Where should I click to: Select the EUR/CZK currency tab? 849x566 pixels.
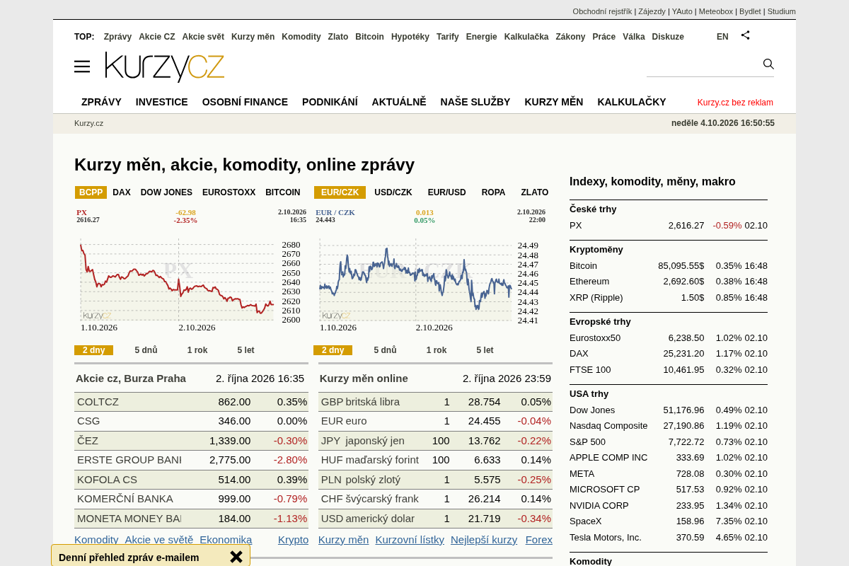(x=340, y=192)
